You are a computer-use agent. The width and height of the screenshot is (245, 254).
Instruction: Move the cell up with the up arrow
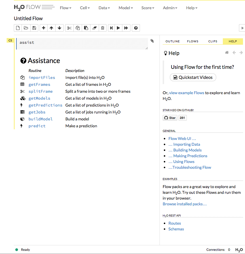click(52, 28)
